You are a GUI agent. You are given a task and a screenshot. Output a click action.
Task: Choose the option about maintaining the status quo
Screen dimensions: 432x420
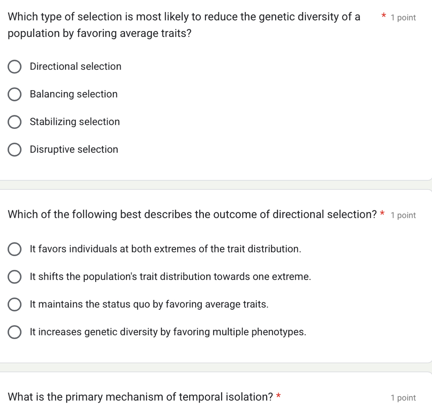point(15,304)
